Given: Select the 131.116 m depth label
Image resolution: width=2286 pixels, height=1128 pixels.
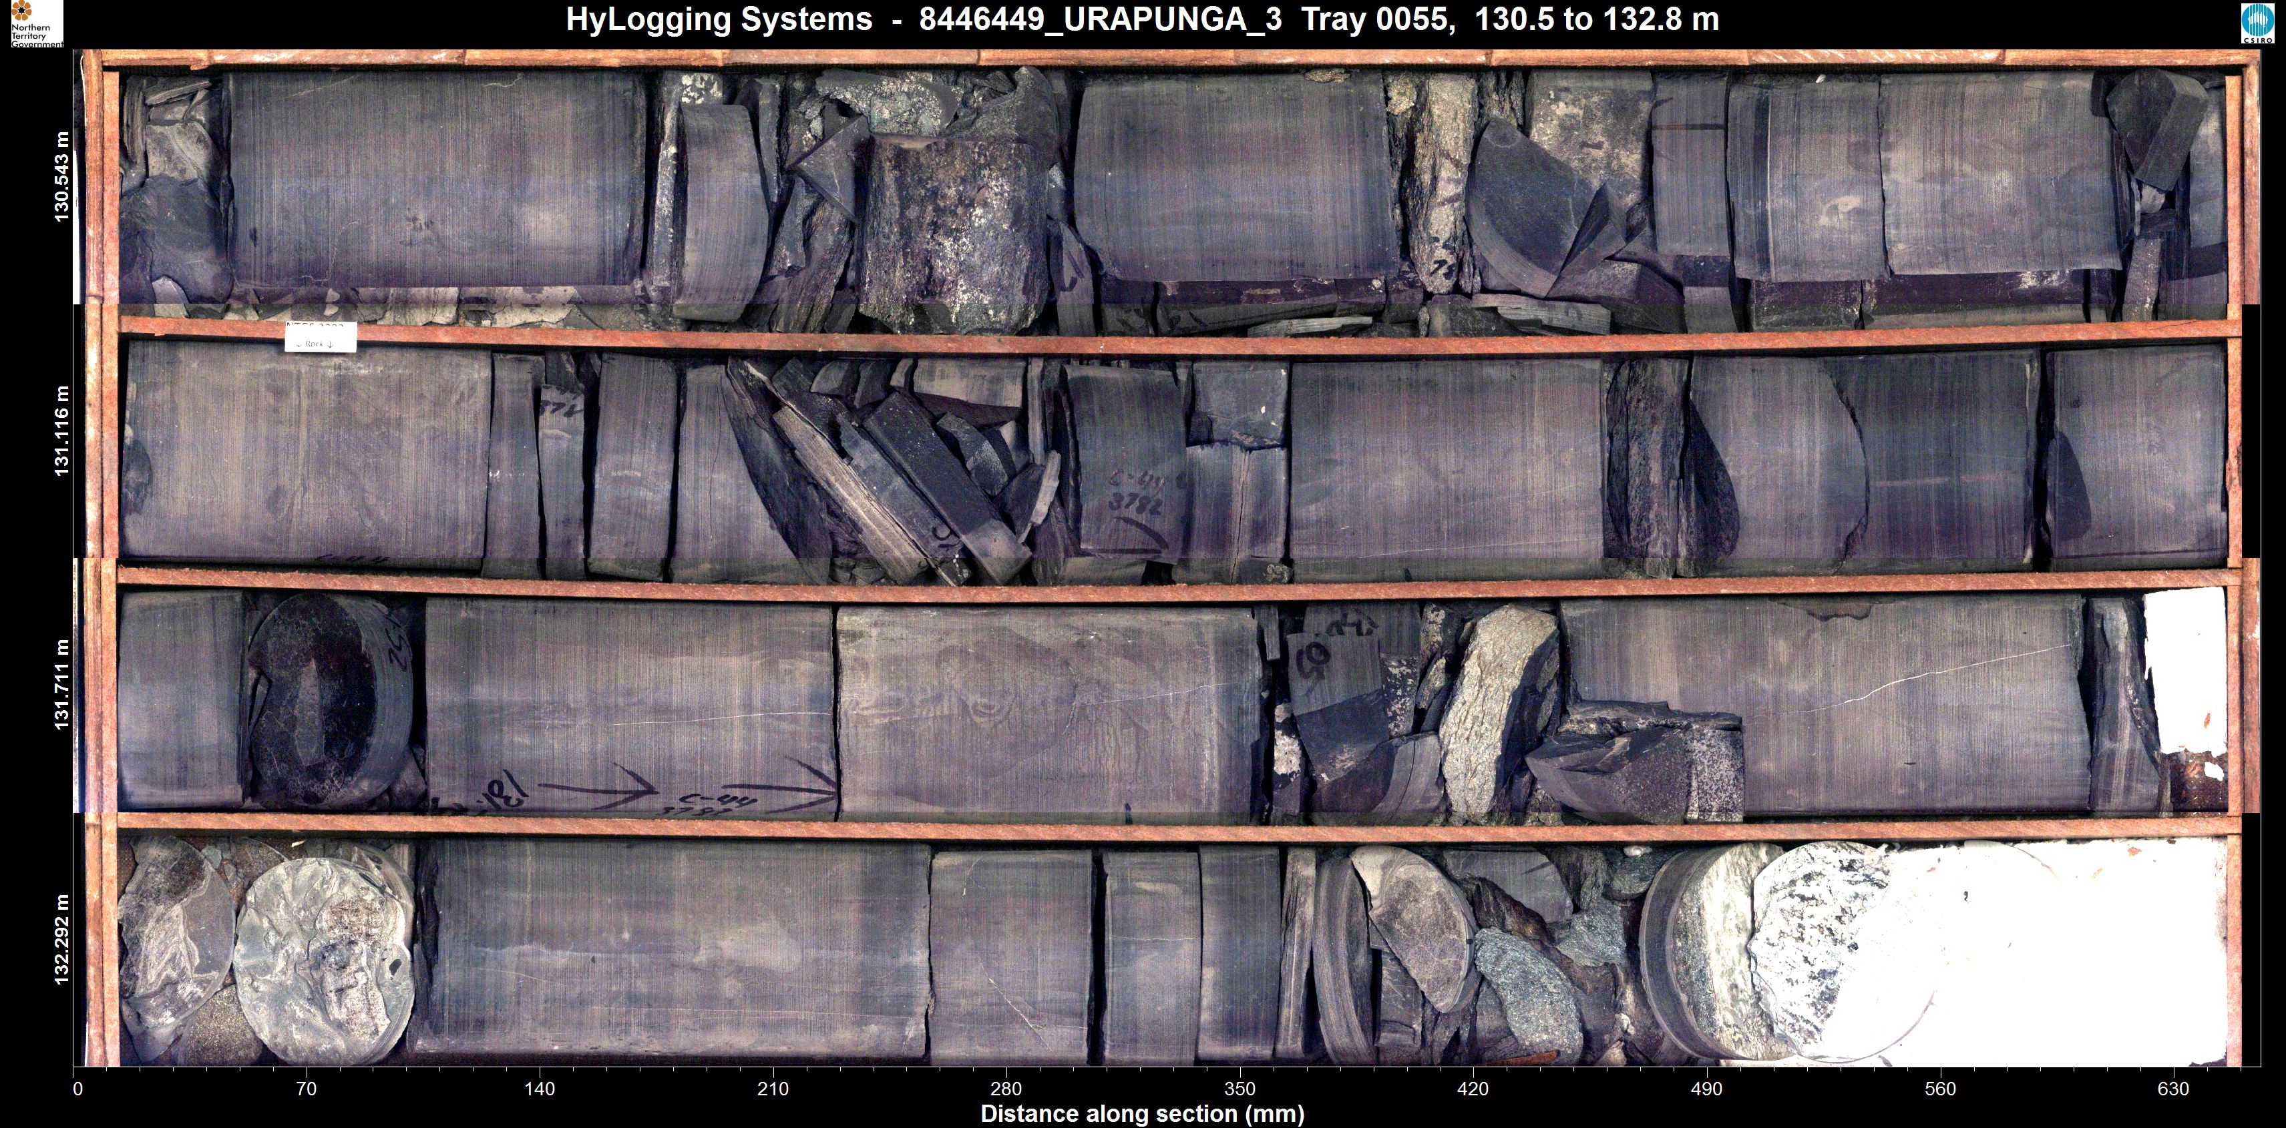Looking at the screenshot, I should tap(61, 431).
